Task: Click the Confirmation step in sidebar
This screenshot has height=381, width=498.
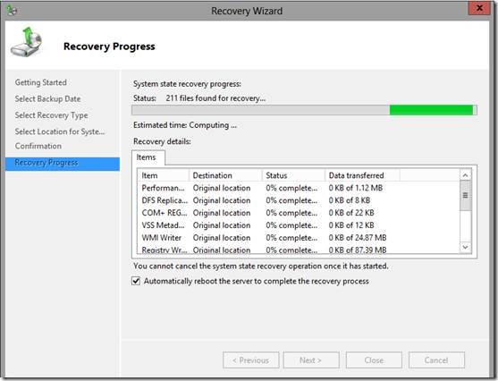Action: click(38, 146)
